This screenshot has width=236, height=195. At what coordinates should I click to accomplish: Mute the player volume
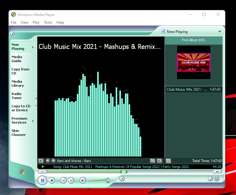pos(83,181)
